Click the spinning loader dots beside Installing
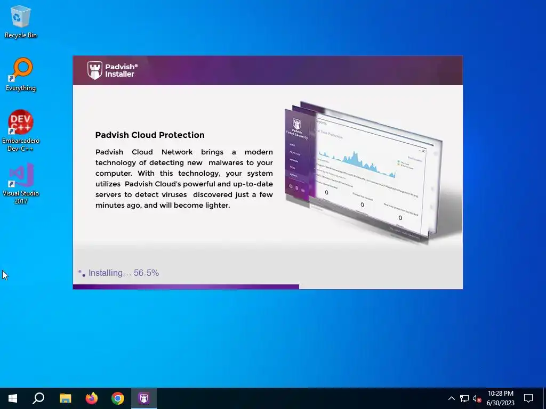The width and height of the screenshot is (546, 409). point(82,273)
